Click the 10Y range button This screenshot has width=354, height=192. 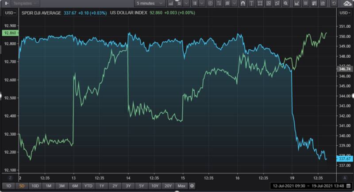[x=154, y=186]
